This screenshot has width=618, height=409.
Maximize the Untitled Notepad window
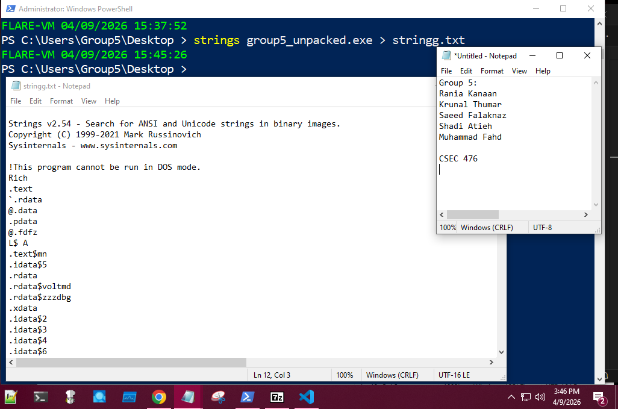560,55
